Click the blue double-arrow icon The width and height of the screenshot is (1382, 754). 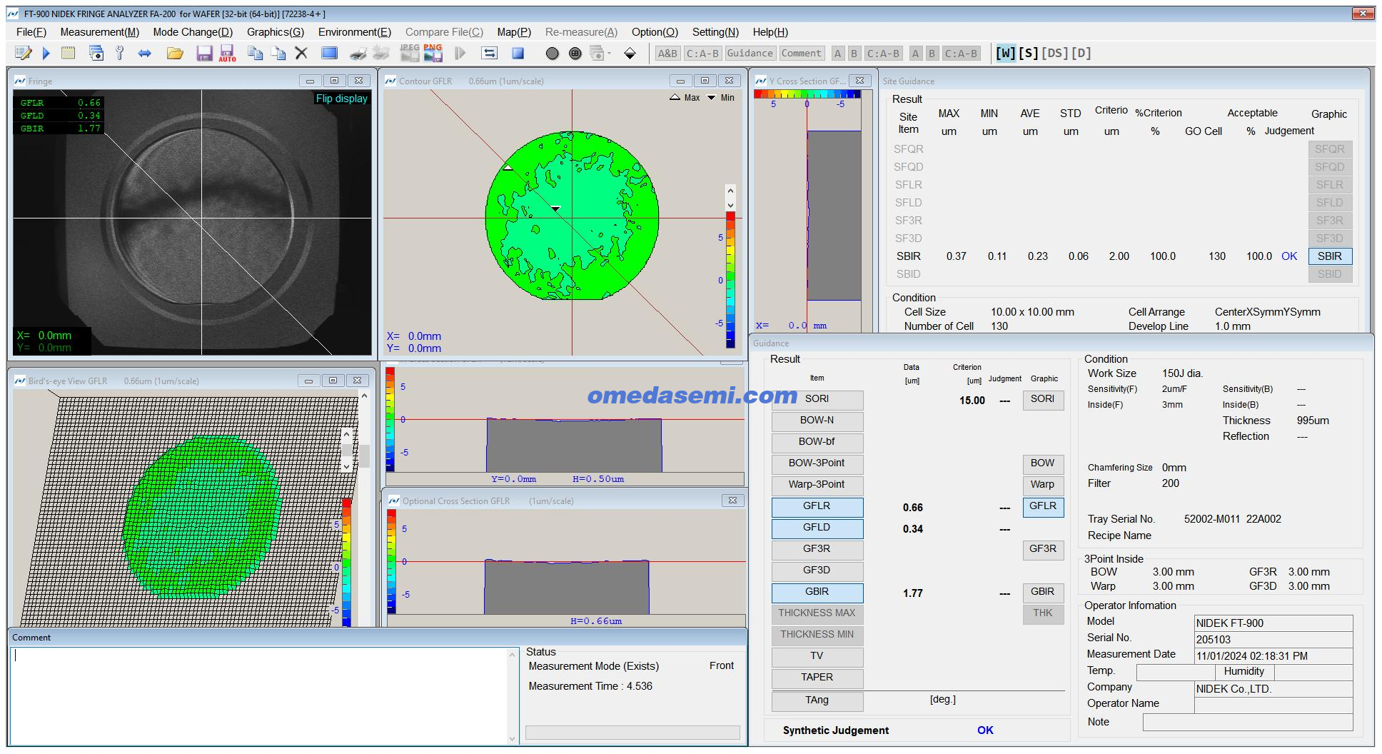click(145, 54)
